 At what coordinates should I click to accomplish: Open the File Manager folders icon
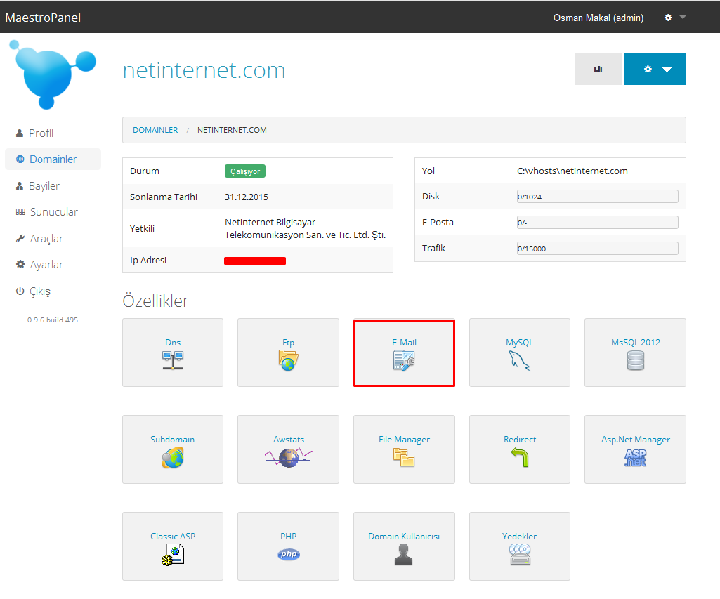coord(404,458)
